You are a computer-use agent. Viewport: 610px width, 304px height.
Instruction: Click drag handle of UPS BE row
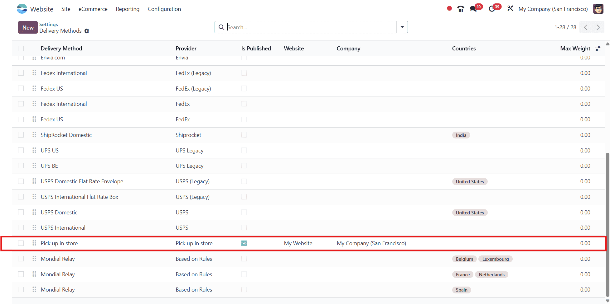(x=34, y=166)
